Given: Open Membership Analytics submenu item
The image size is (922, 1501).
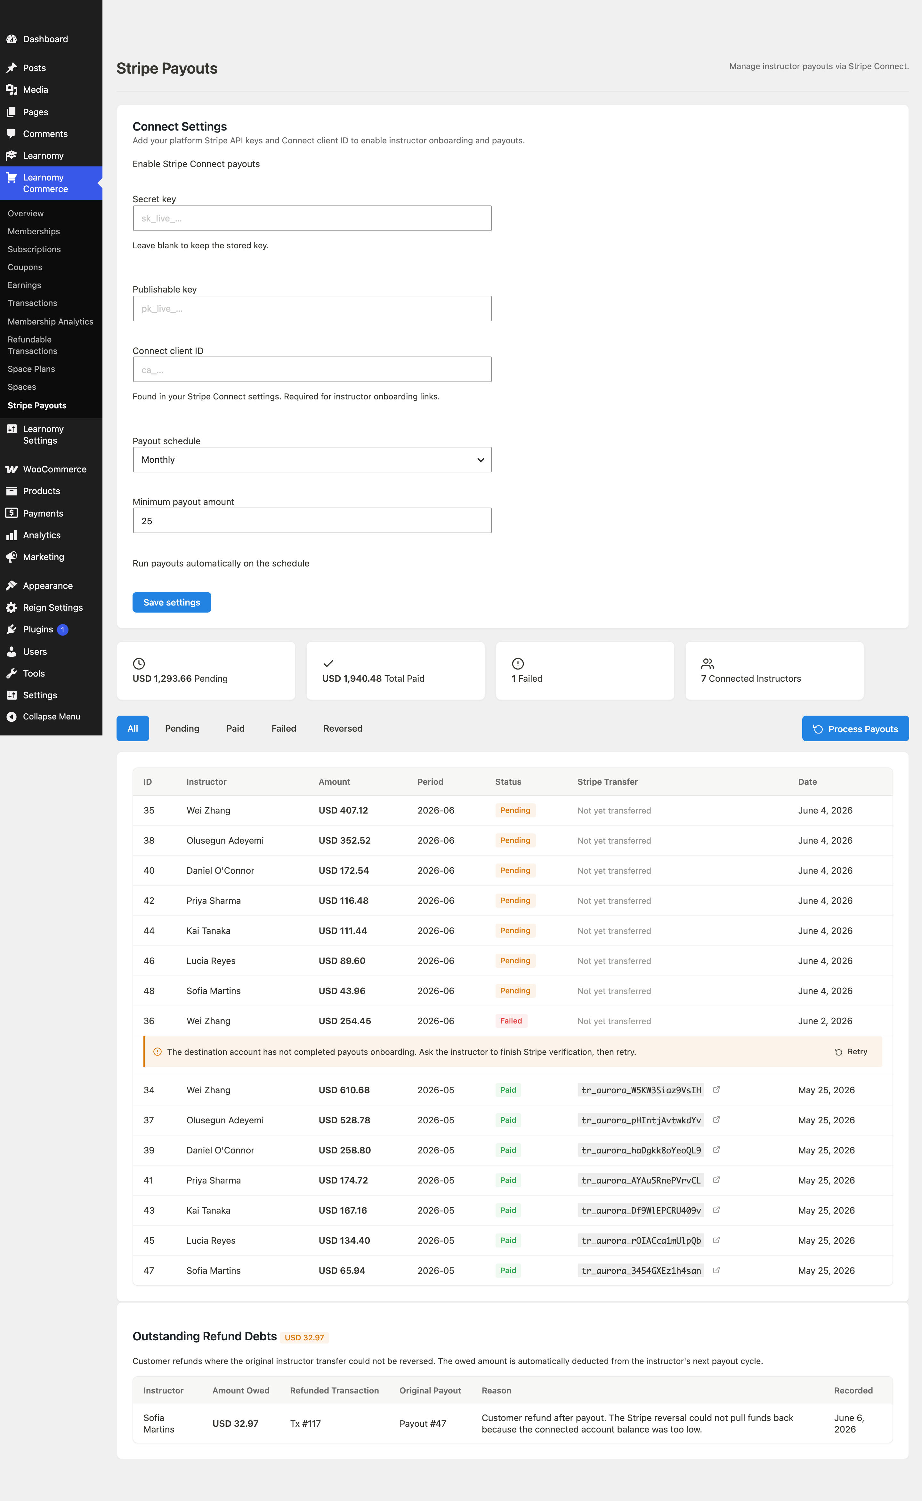Looking at the screenshot, I should click(51, 321).
